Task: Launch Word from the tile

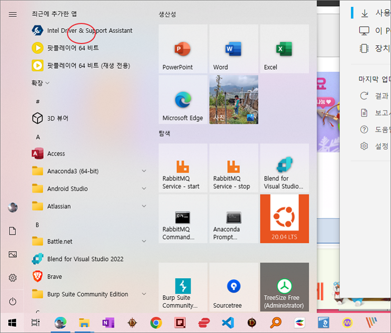Action: click(x=234, y=49)
